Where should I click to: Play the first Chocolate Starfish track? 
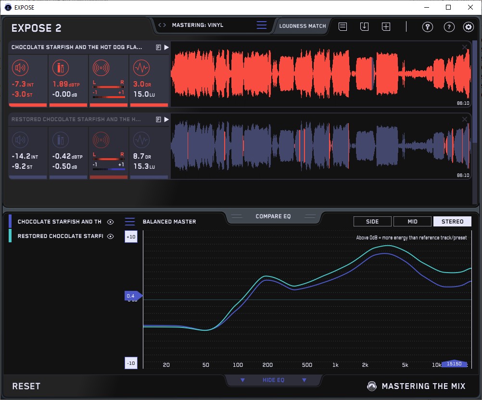point(166,48)
